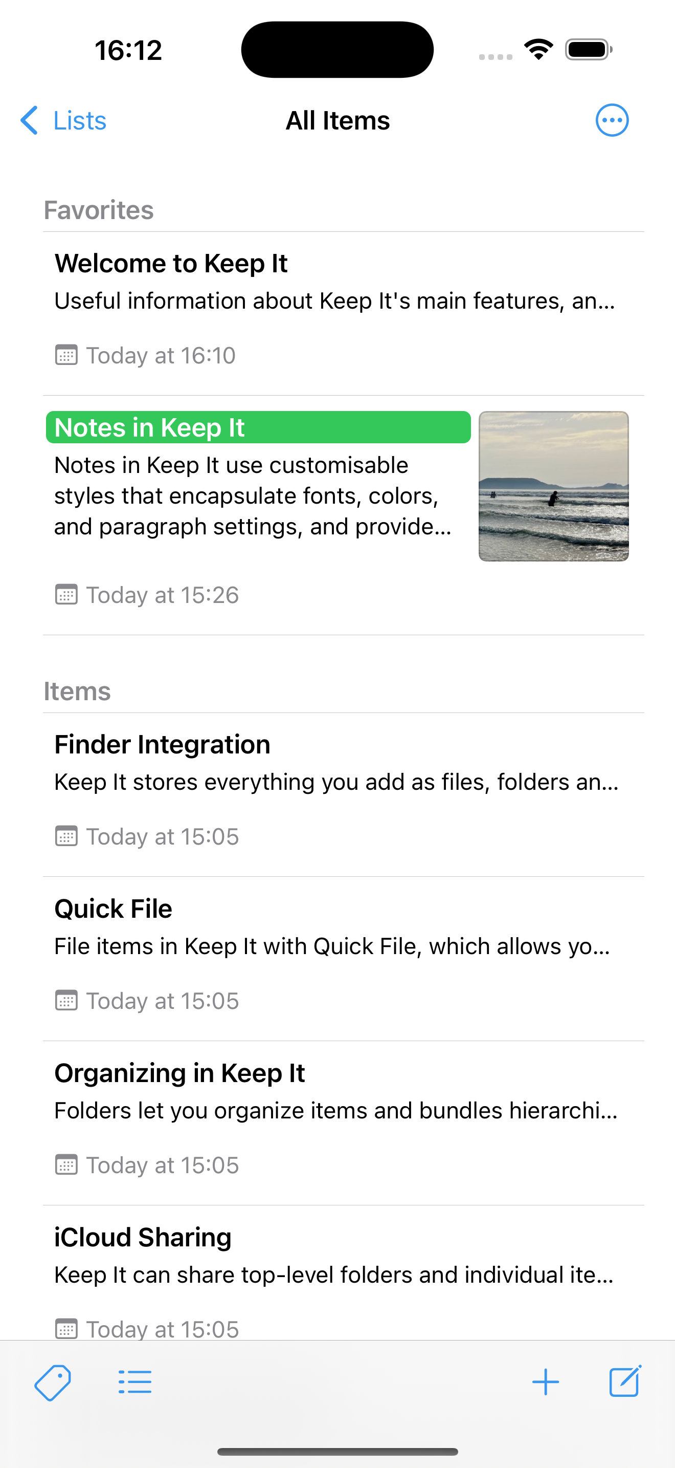Open the list view options icon
The height and width of the screenshot is (1468, 675).
[x=135, y=1383]
